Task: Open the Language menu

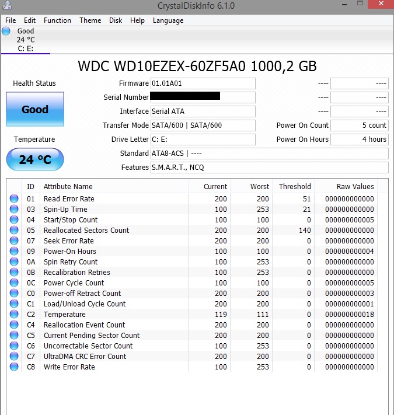Action: (168, 20)
